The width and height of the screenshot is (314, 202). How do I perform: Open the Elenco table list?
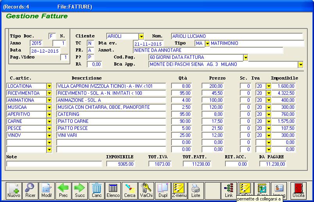pos(113,191)
